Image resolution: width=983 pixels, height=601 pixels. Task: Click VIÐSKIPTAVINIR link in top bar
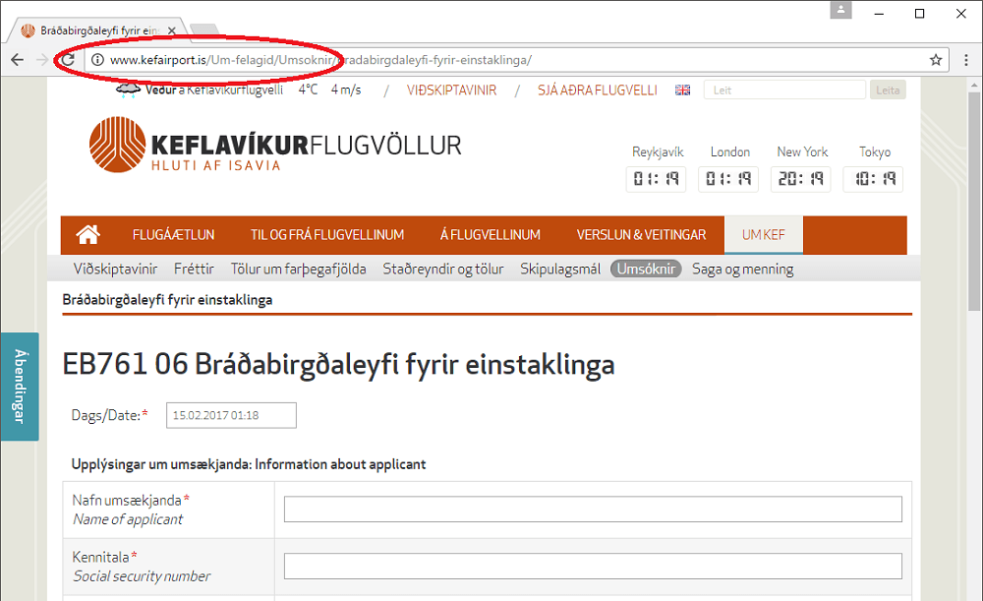[x=451, y=90]
